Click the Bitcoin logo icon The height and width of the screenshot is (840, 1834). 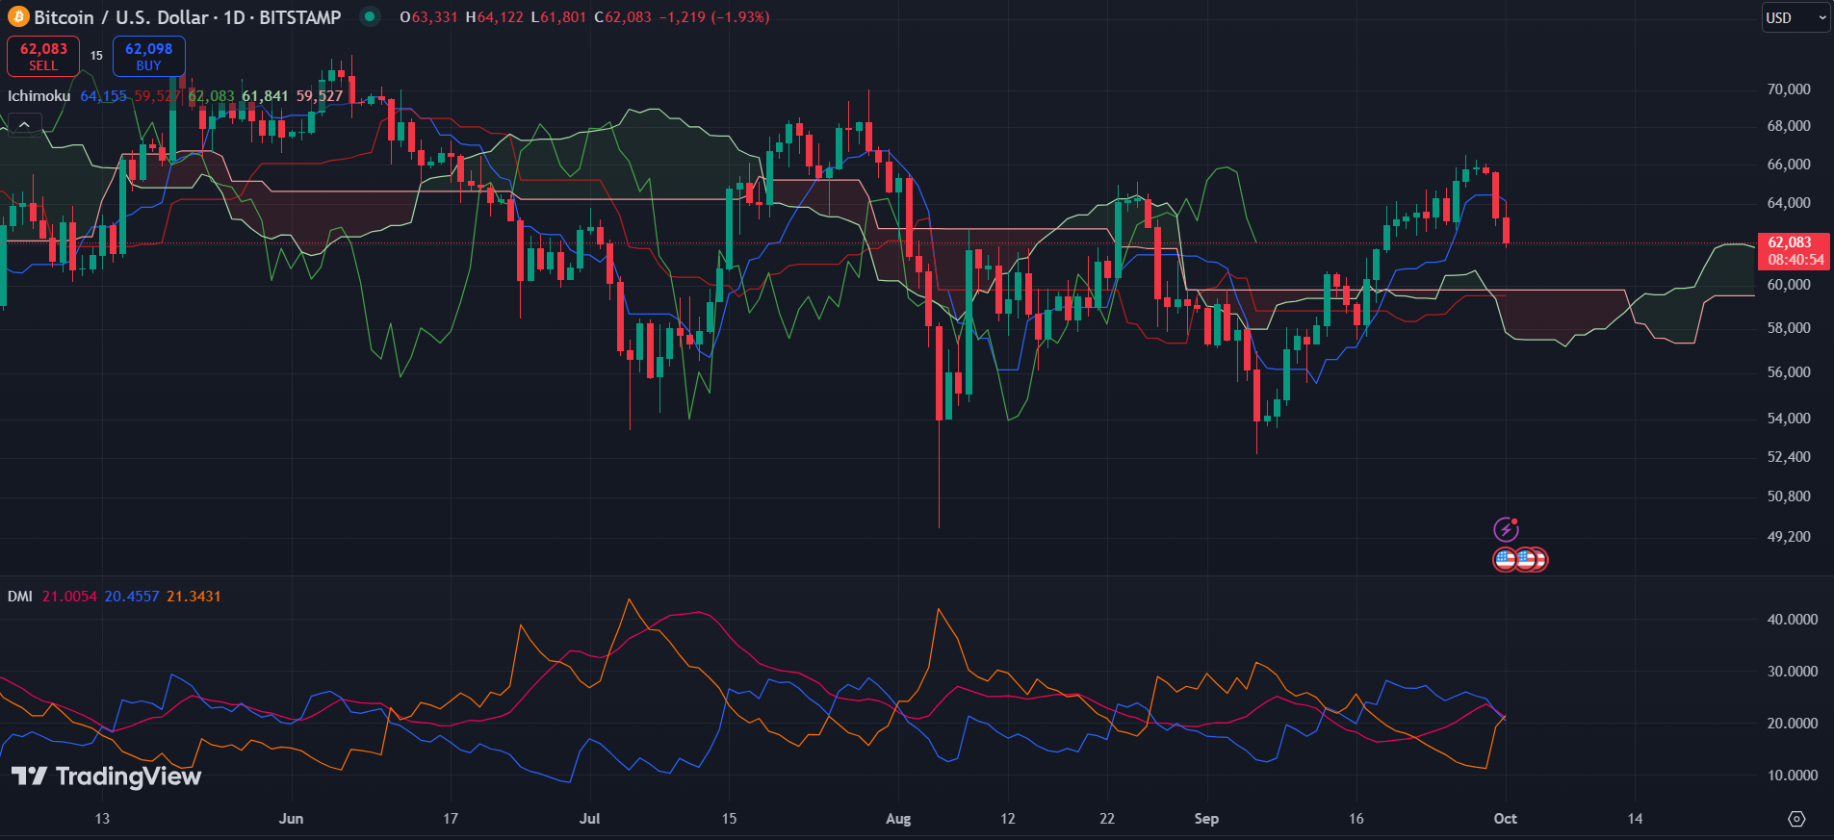pos(18,17)
